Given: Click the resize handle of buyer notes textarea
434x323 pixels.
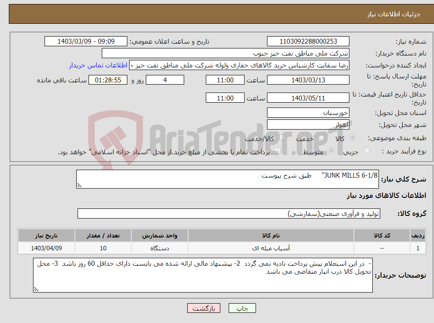Looking at the screenshot, I should pyautogui.click(x=36, y=289).
